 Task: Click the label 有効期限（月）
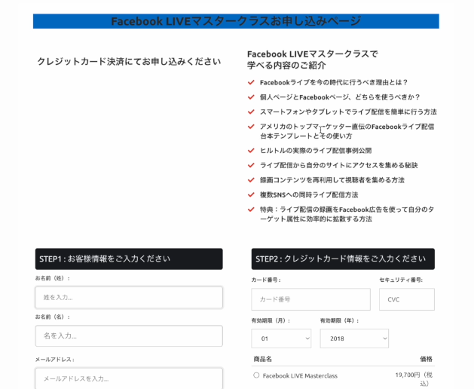(271, 320)
